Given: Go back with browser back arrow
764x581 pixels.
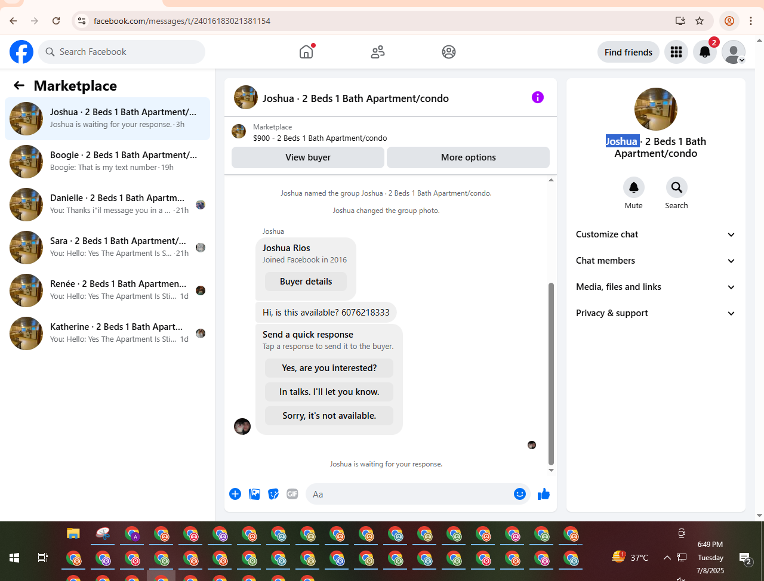Looking at the screenshot, I should (13, 21).
